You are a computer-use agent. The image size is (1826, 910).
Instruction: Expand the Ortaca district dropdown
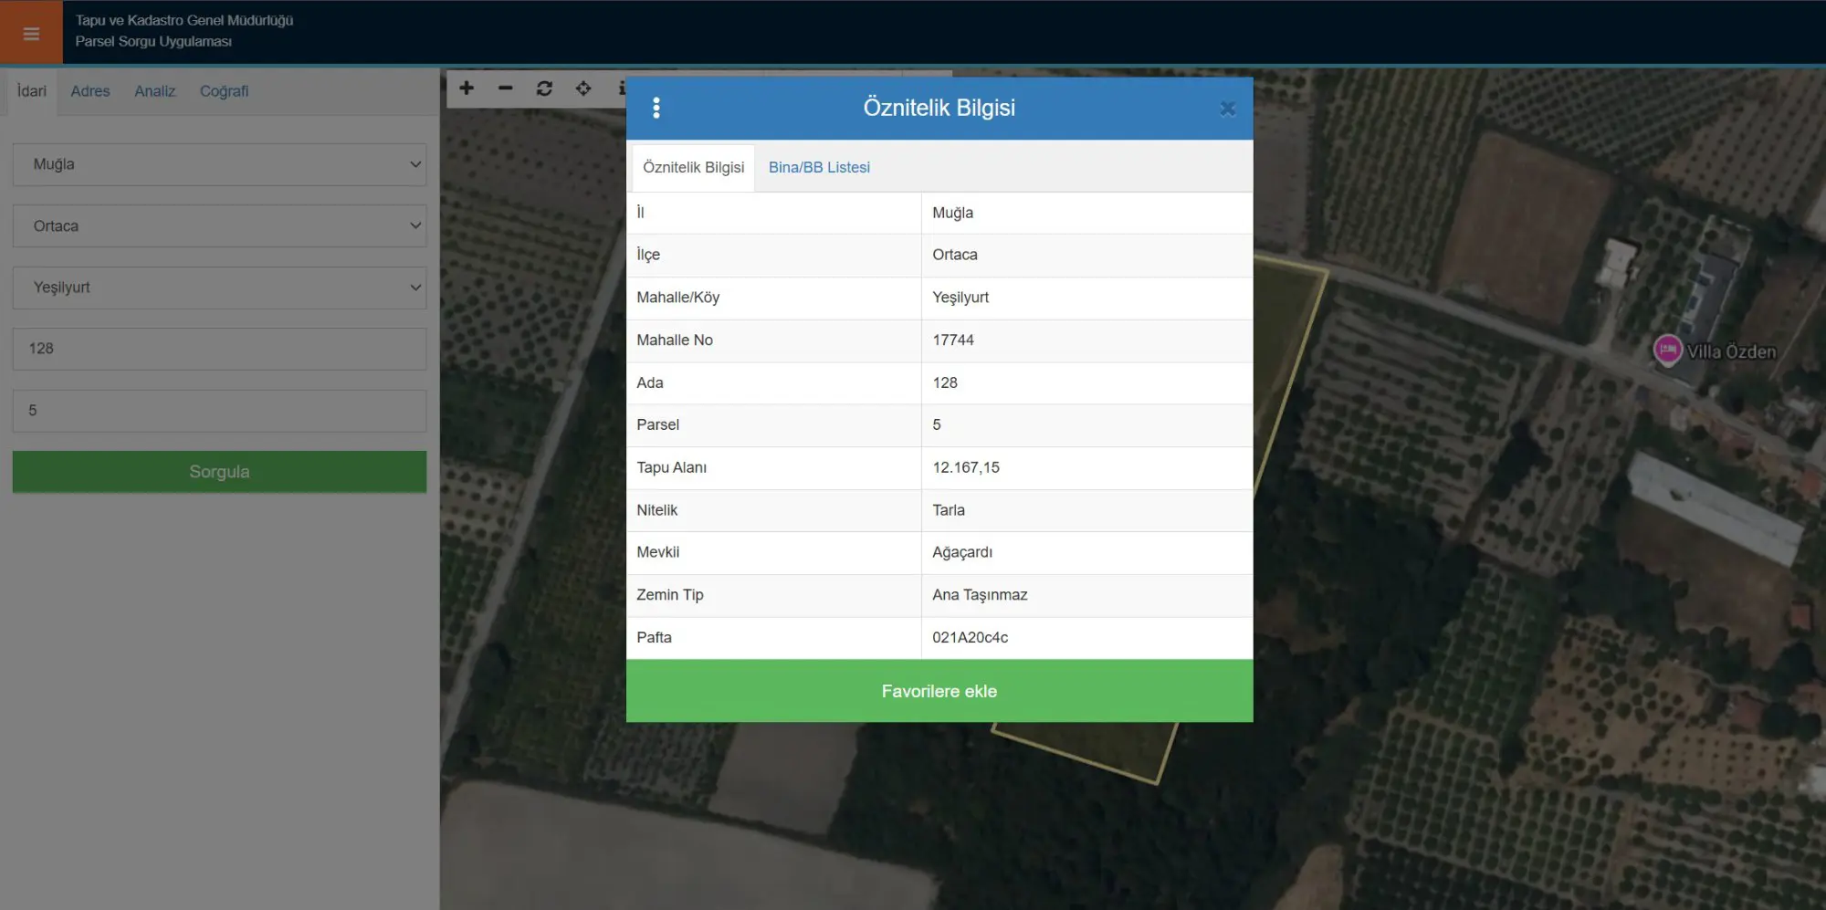point(219,225)
